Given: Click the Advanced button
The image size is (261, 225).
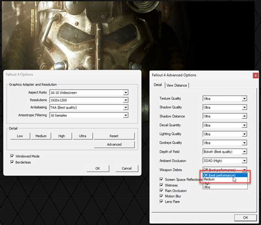Looking at the screenshot, I should click(114, 144).
